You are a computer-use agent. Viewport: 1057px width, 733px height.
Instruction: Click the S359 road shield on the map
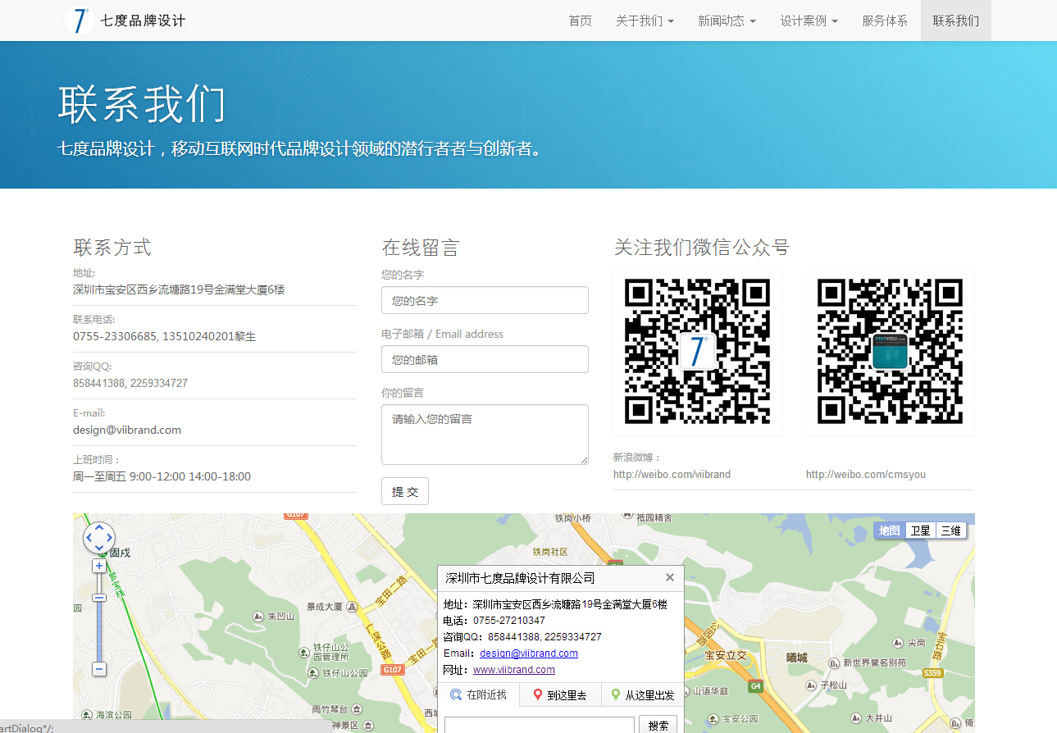pyautogui.click(x=932, y=673)
